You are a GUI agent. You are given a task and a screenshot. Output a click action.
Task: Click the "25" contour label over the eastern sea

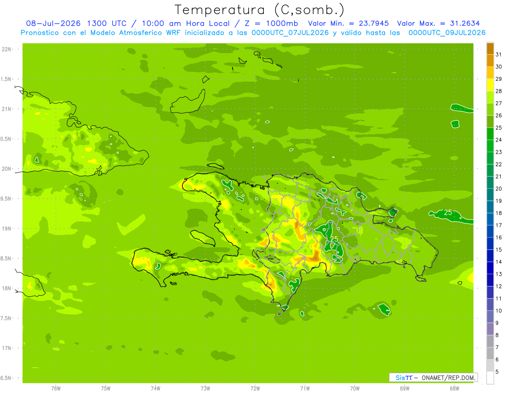pos(448,212)
